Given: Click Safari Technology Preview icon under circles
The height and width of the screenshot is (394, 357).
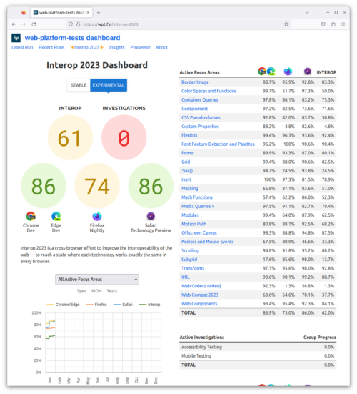Looking at the screenshot, I should 151,216.
